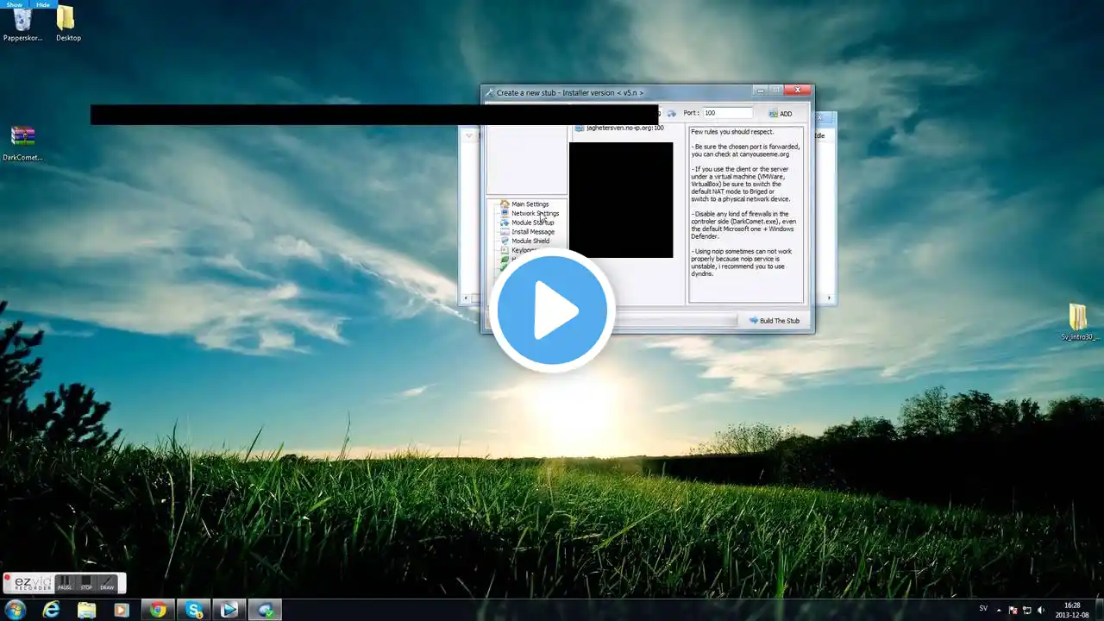Click the Windows Start button

click(x=16, y=610)
